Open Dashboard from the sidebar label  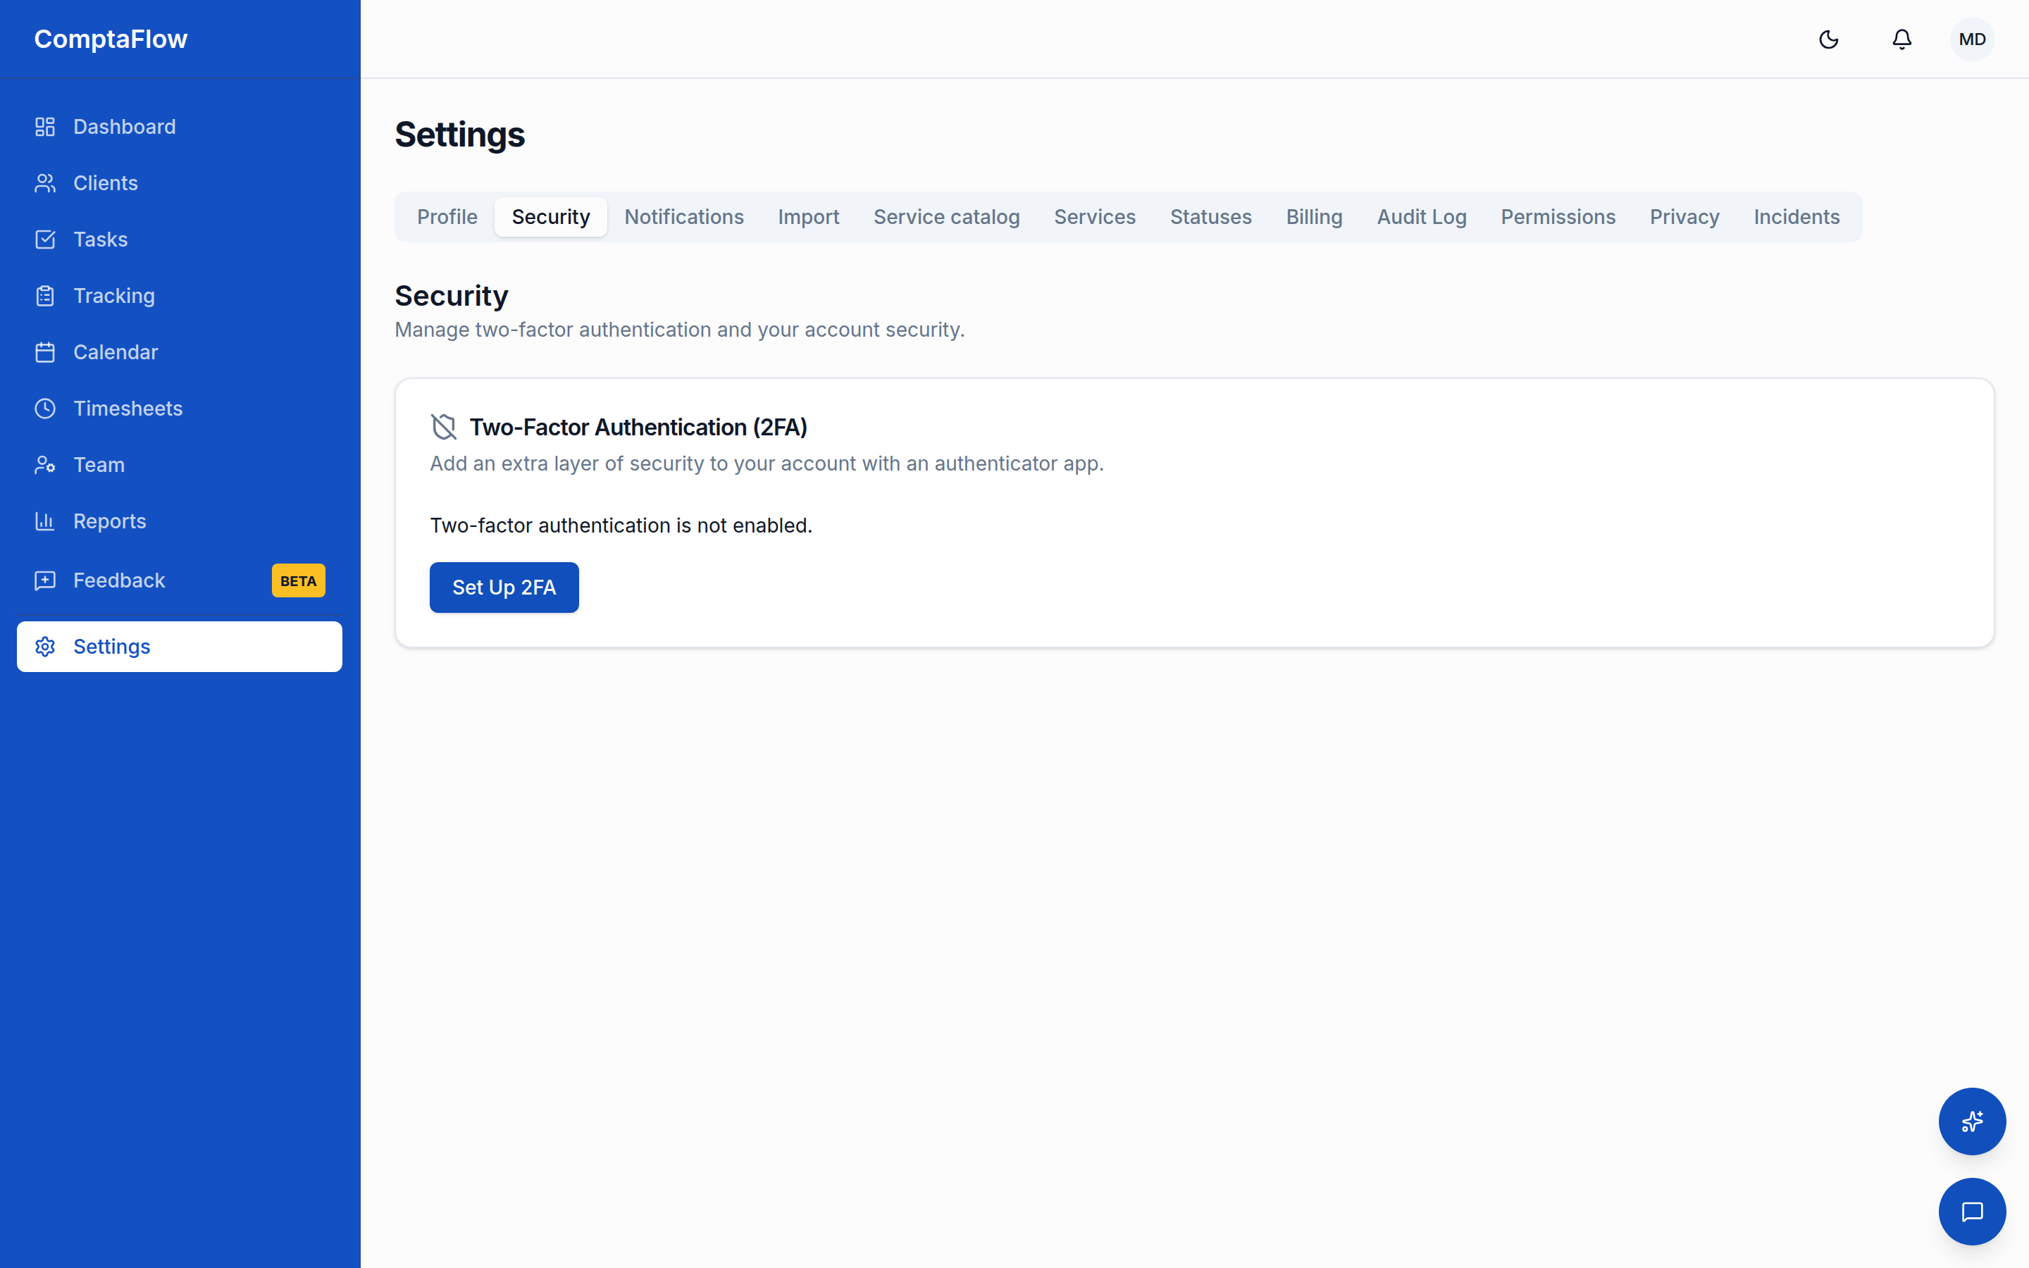tap(125, 127)
